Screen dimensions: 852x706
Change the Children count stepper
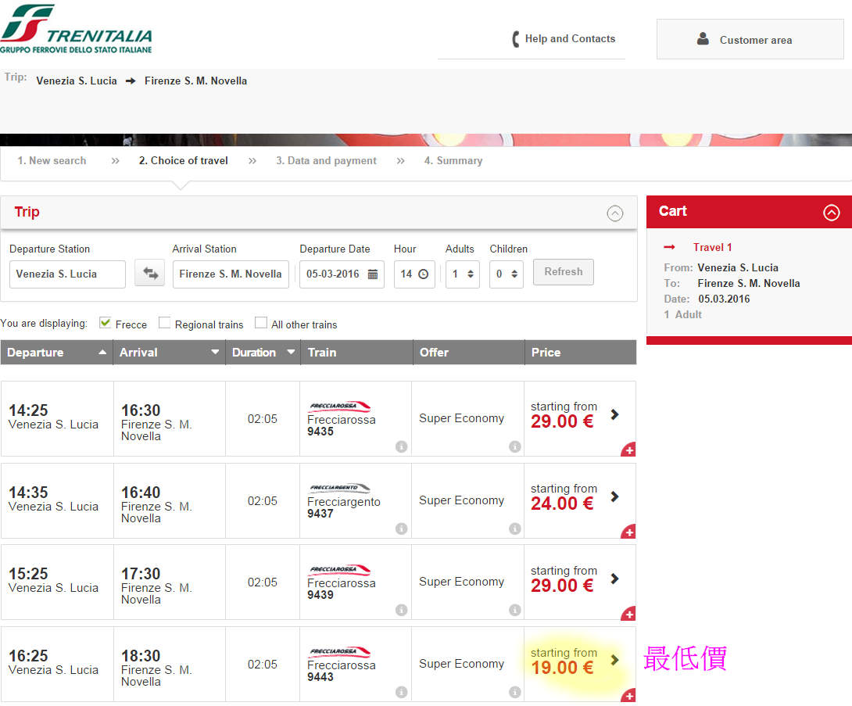(x=514, y=274)
